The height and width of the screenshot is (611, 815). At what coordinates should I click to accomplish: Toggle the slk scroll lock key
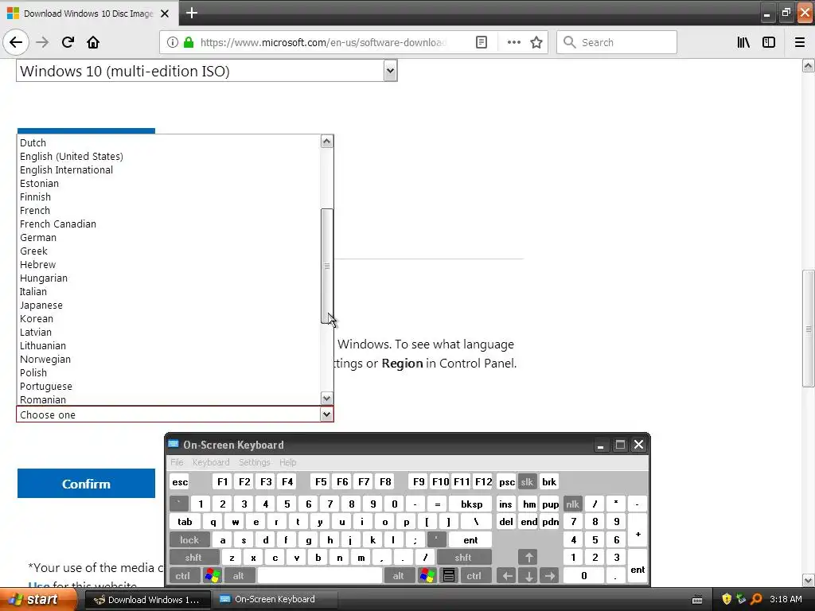pyautogui.click(x=527, y=481)
